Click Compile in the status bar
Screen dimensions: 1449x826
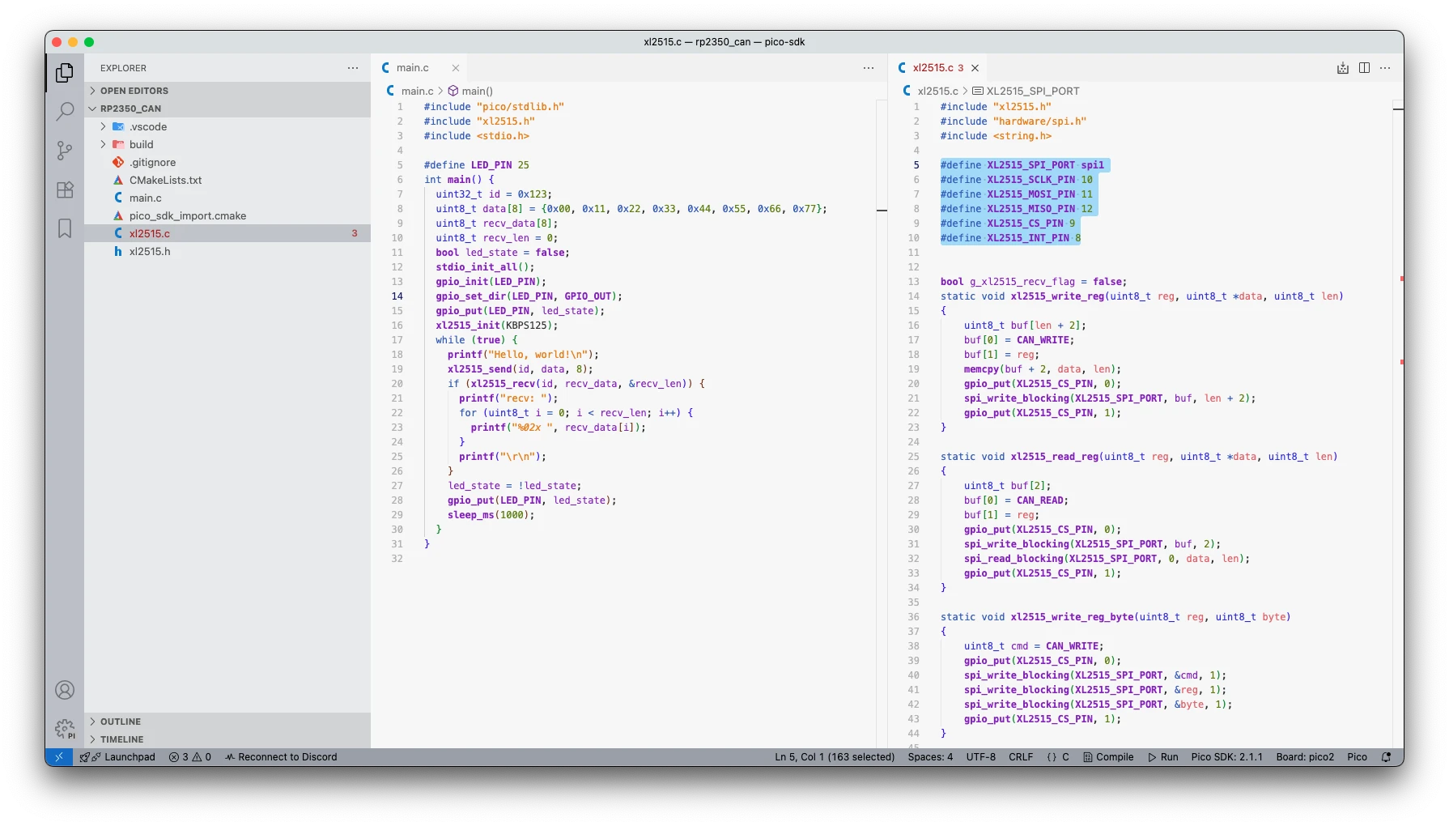tap(1108, 757)
